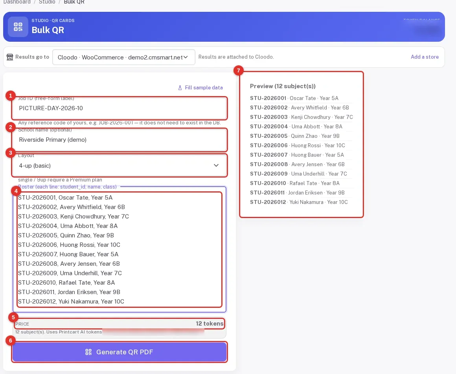Open the Cloodo WooCommerce store dropdown
456x374 pixels.
pos(123,57)
